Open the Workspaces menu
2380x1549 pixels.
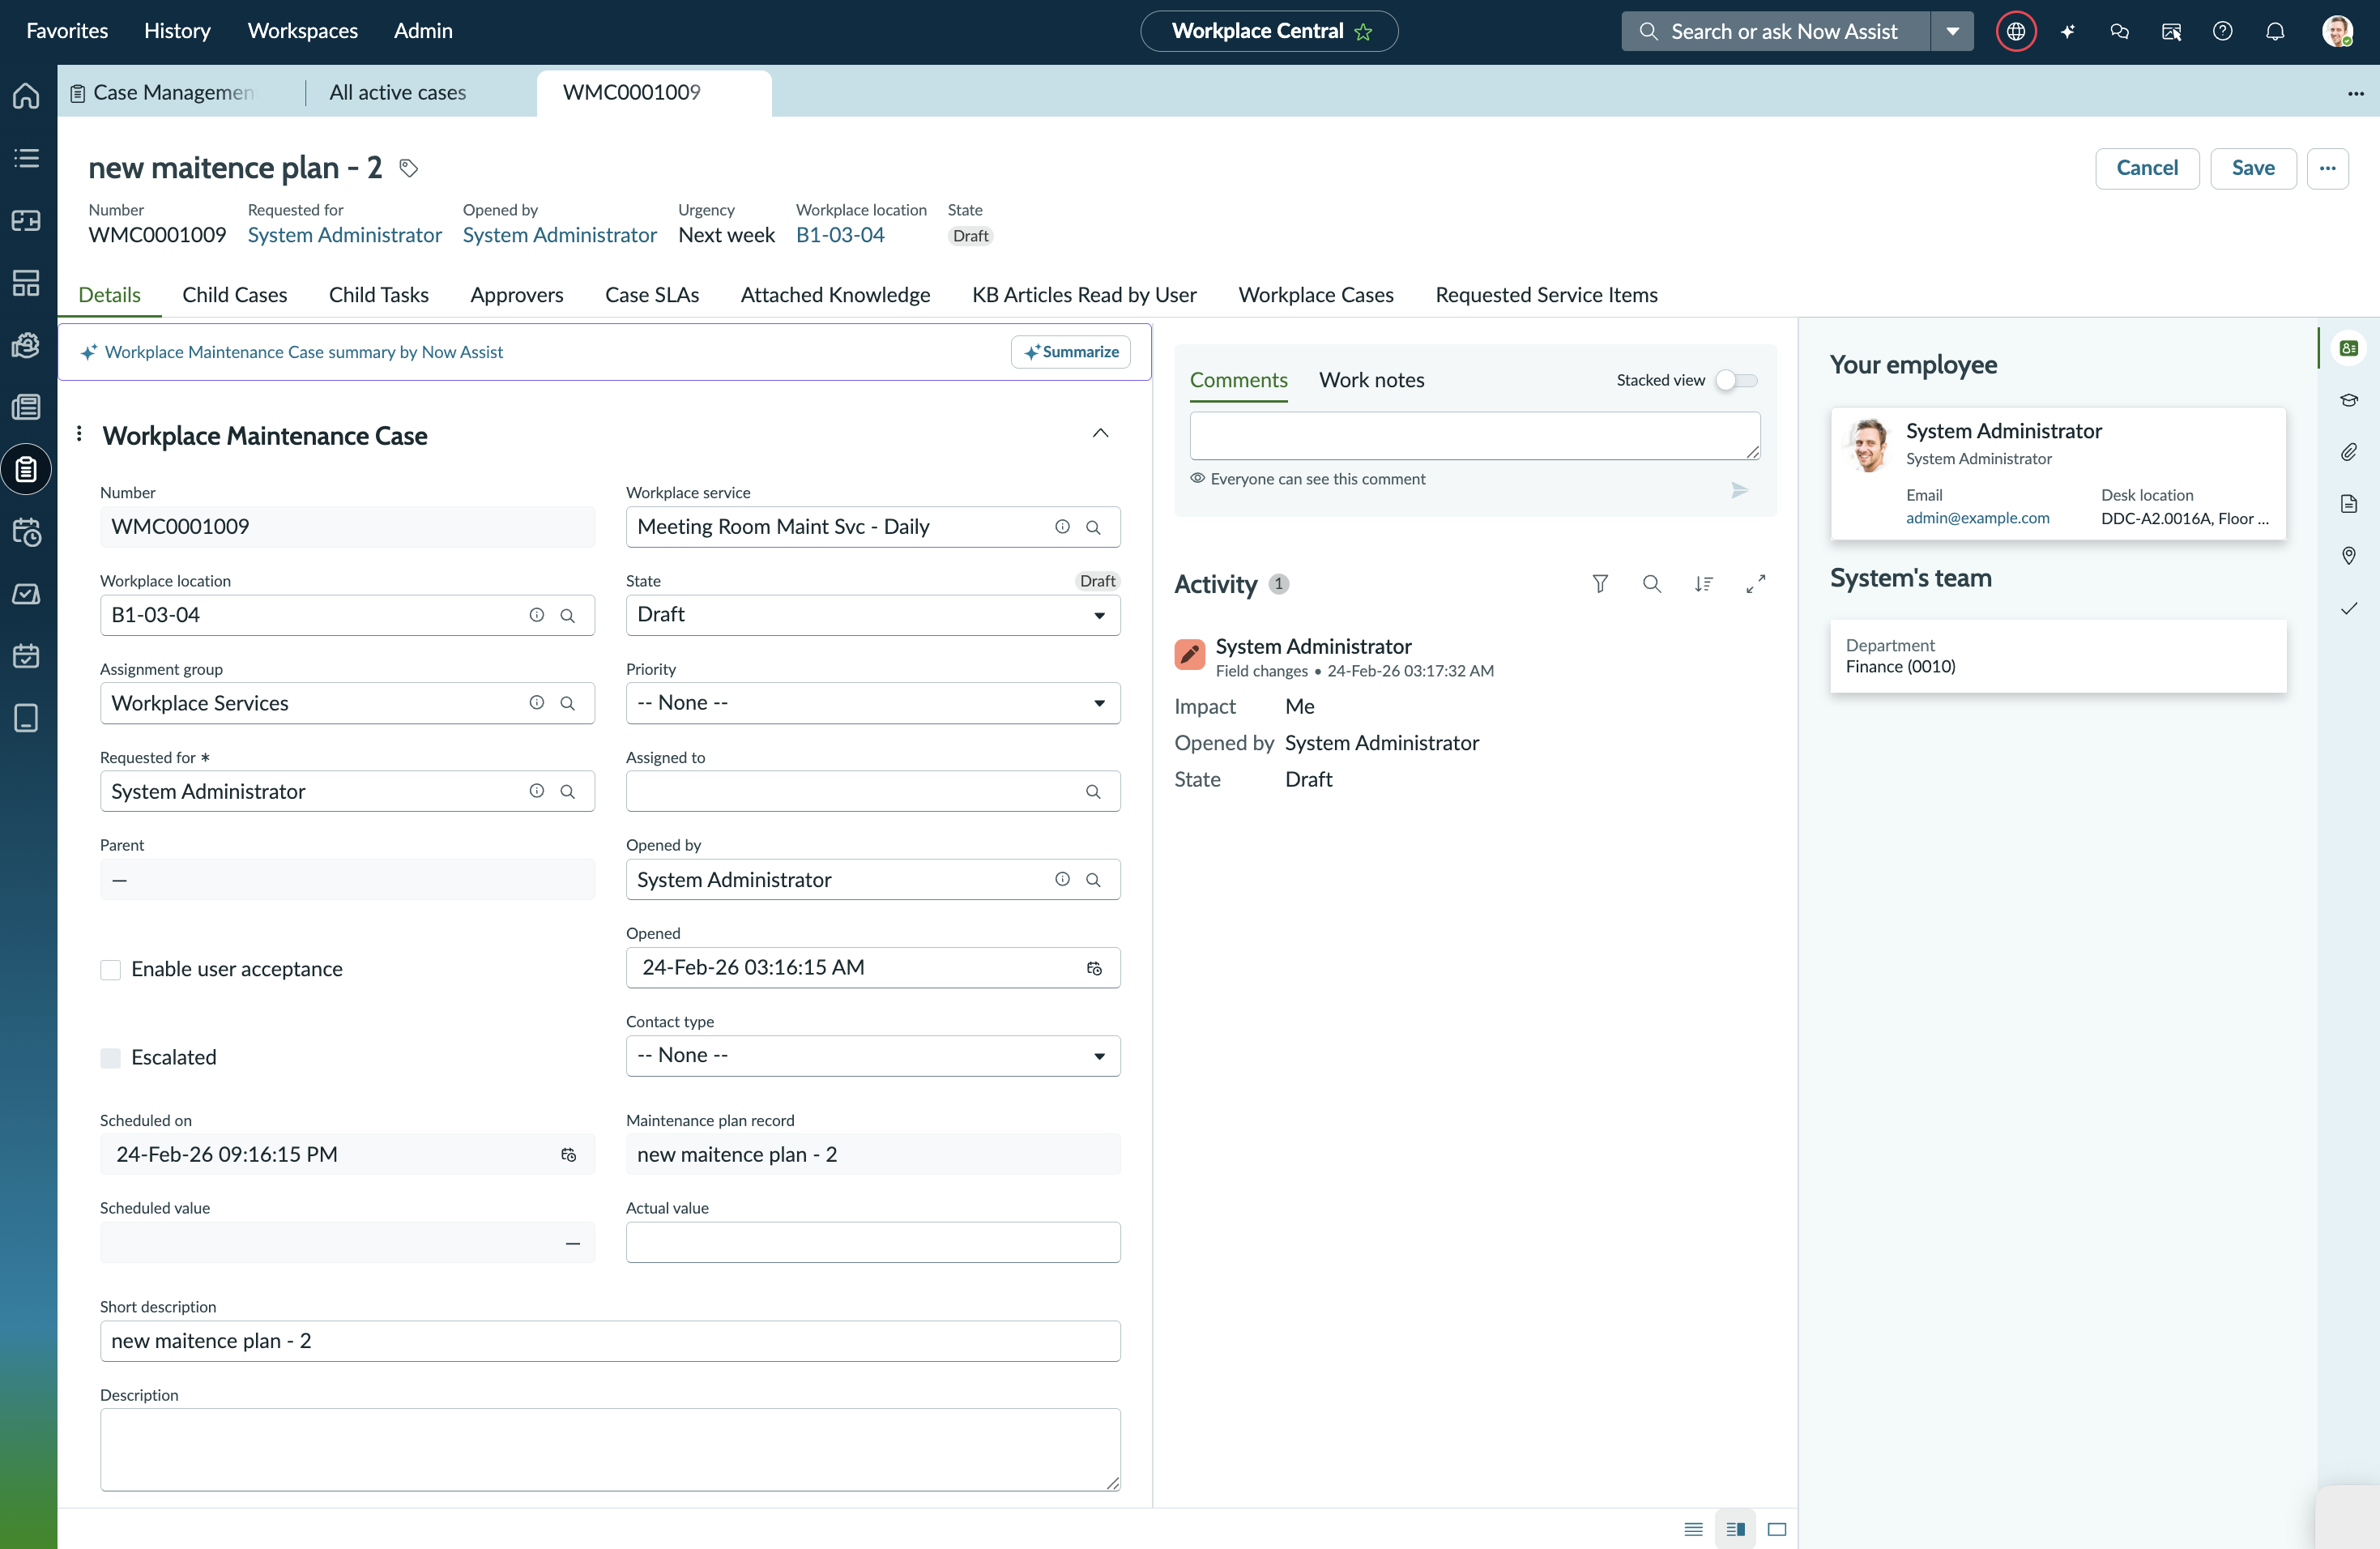(303, 31)
